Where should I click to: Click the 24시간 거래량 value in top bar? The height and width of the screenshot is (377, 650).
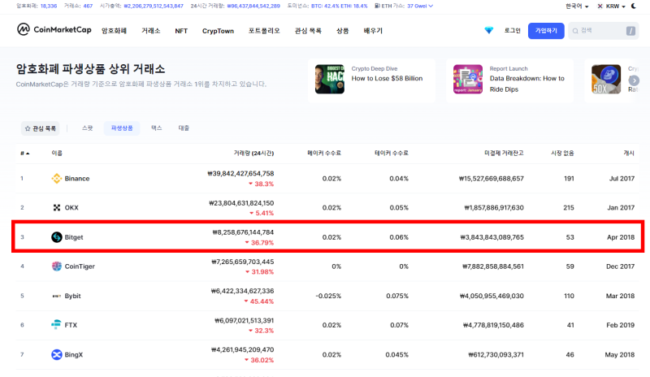pyautogui.click(x=253, y=6)
